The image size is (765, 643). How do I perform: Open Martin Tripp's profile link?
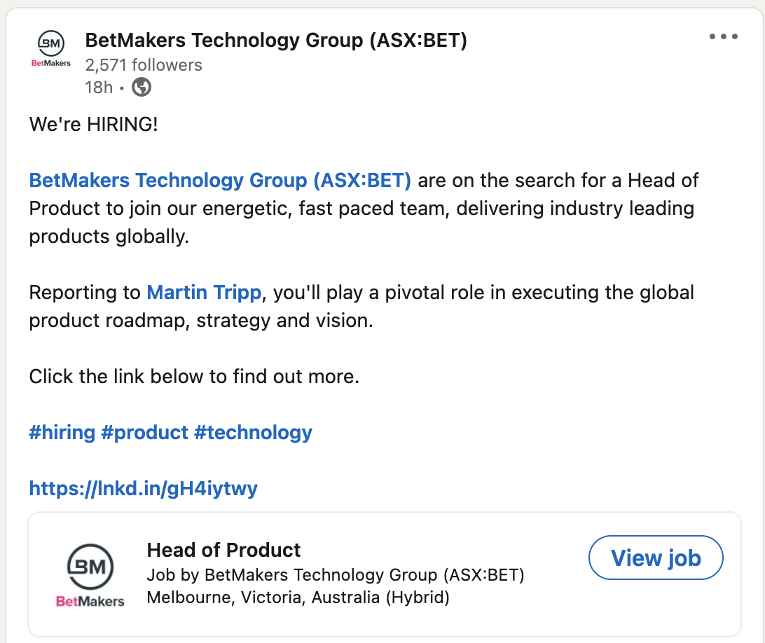tap(204, 292)
